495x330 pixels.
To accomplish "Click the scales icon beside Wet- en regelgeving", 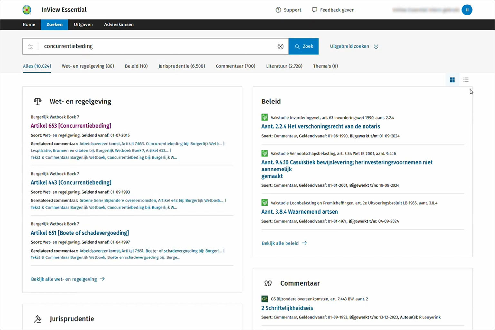I will [x=38, y=102].
